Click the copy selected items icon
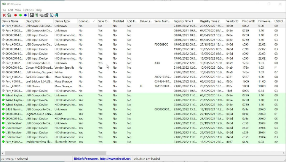Viewport: 286px width, 162px height. (41, 15)
